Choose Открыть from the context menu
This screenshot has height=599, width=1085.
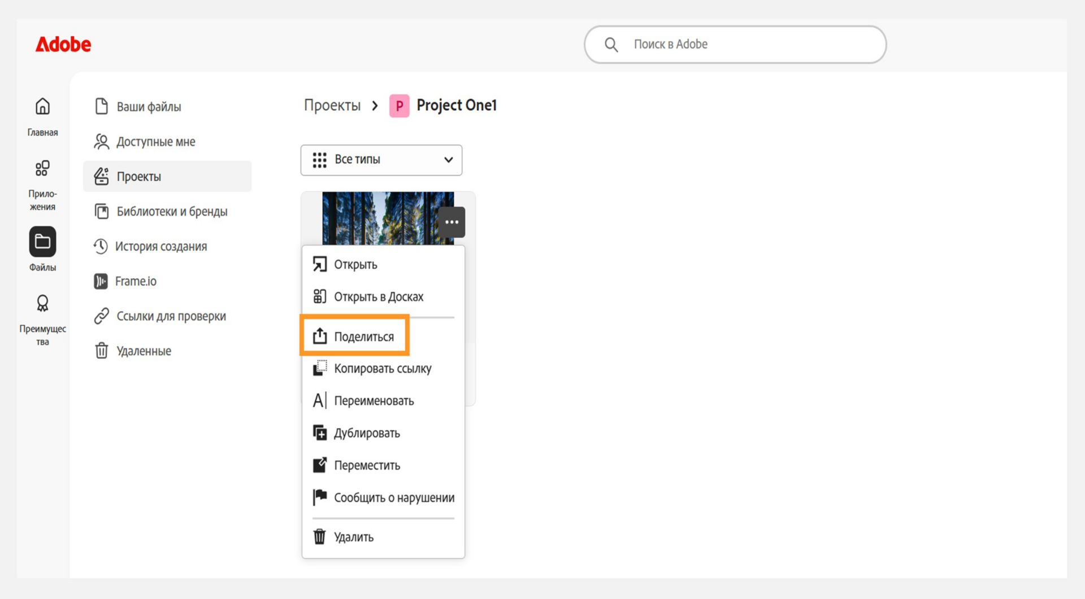tap(383, 264)
